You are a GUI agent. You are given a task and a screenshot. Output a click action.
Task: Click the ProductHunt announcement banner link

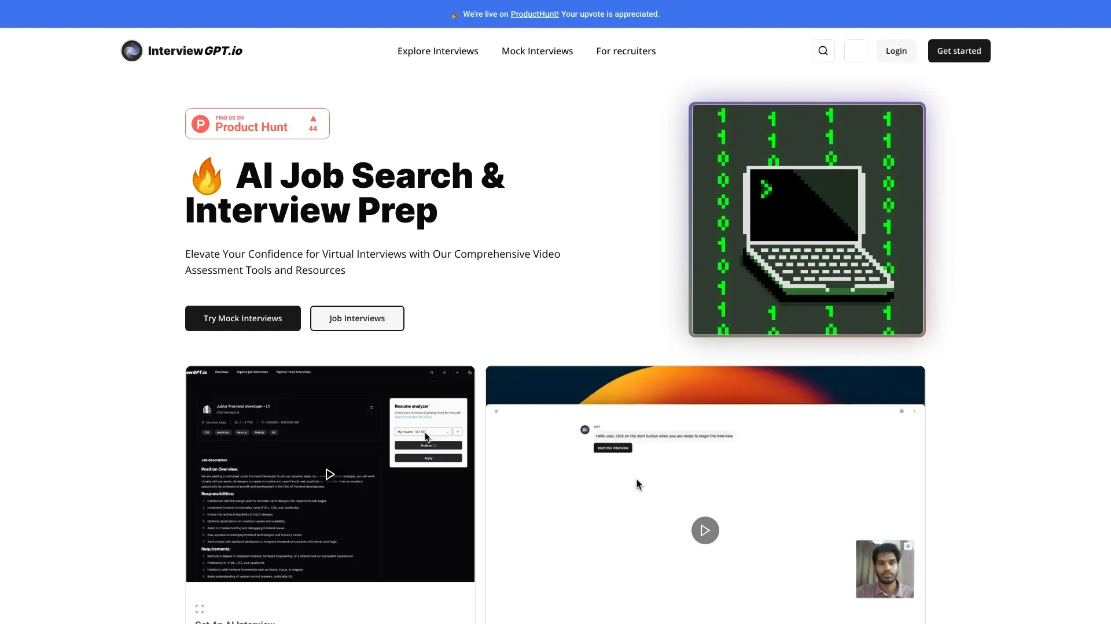pyautogui.click(x=534, y=14)
